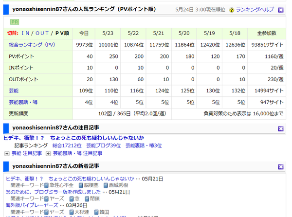Screen dimensions: 292x217
Task: Click keyword icon next to 急性心不全
Action: tap(46, 185)
